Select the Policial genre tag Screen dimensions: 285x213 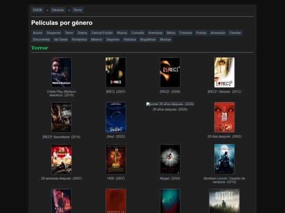[x=201, y=33]
